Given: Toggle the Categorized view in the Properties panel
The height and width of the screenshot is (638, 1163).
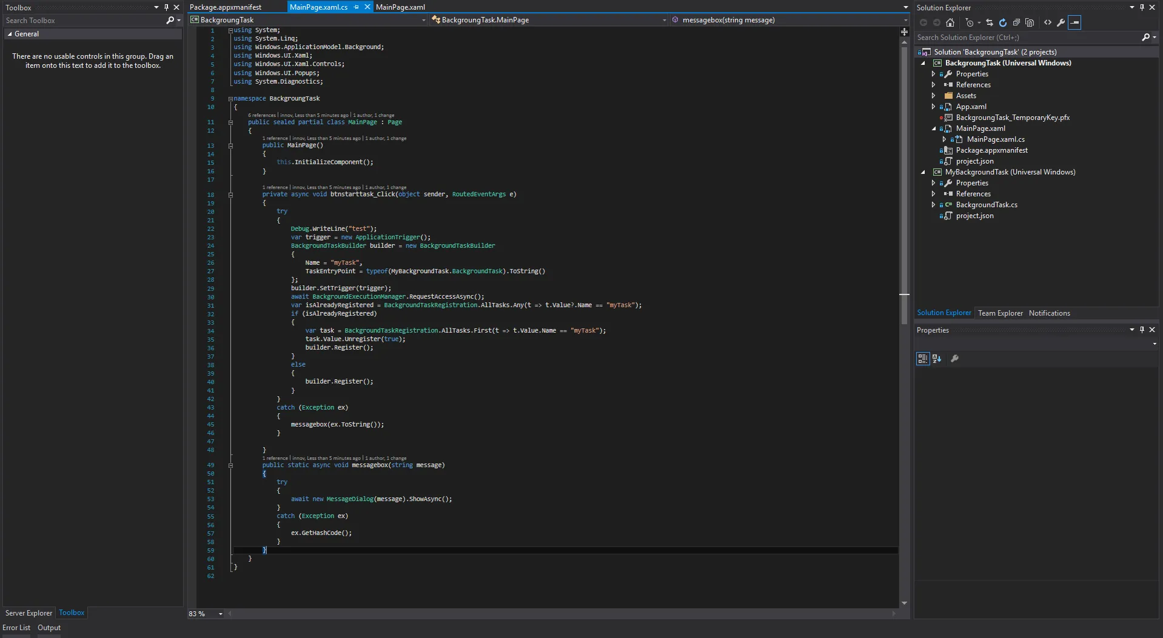Looking at the screenshot, I should tap(922, 359).
